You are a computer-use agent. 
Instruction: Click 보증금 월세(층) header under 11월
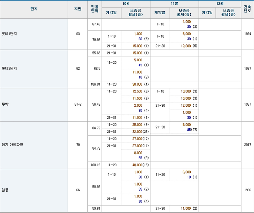[184, 13]
